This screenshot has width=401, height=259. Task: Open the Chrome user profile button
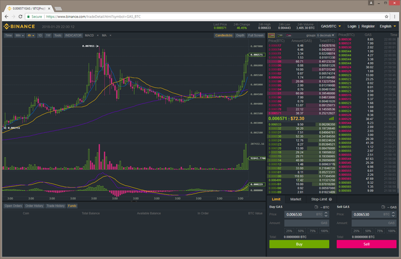point(371,3)
